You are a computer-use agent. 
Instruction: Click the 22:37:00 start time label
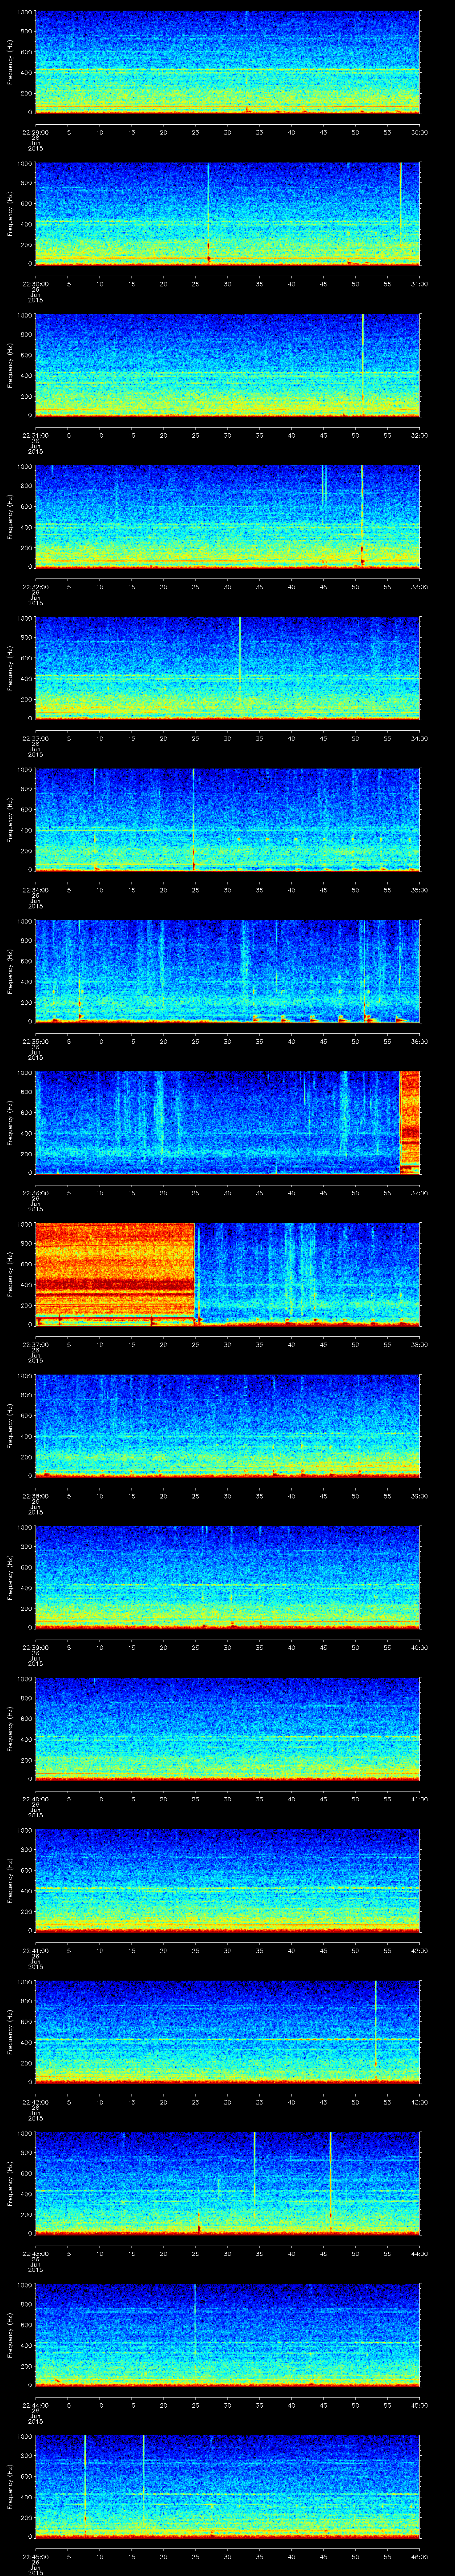[x=35, y=1344]
